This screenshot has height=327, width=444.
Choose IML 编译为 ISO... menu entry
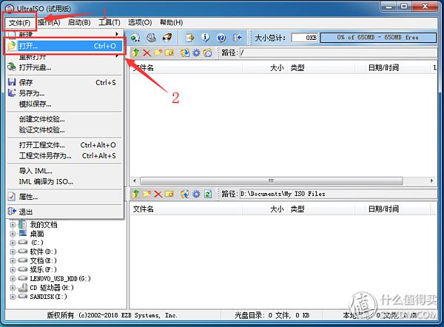[x=64, y=182]
